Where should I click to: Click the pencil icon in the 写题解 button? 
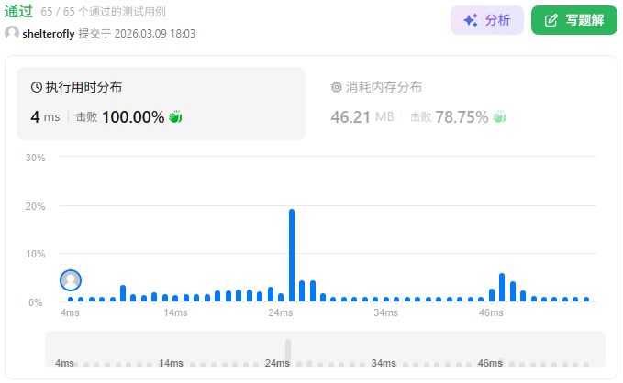(x=551, y=20)
